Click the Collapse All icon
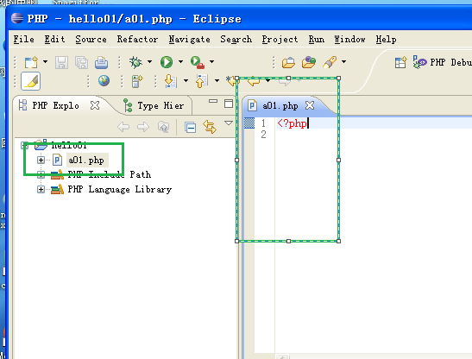The width and height of the screenshot is (472, 359). click(x=190, y=128)
